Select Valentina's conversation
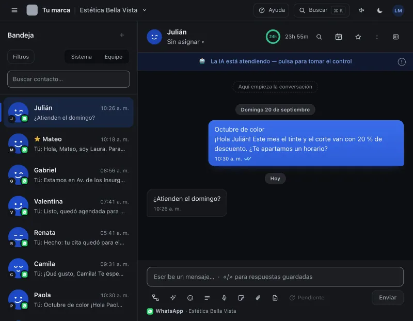 [x=69, y=206]
